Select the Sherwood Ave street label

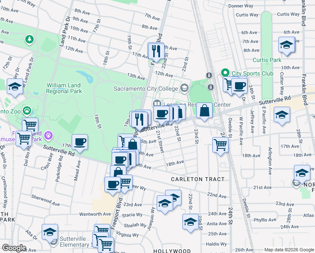tap(45, 200)
